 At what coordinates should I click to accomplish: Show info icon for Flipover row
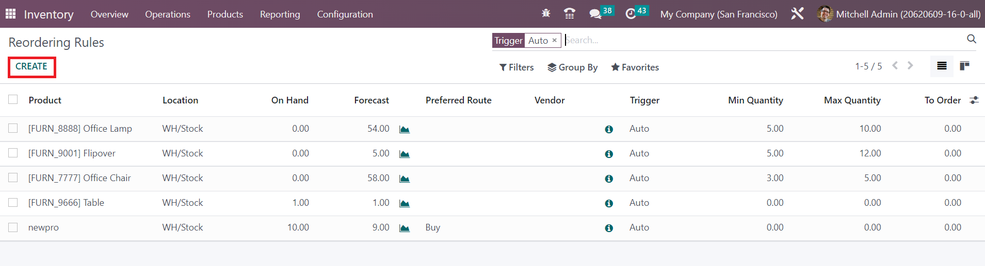[x=609, y=154]
